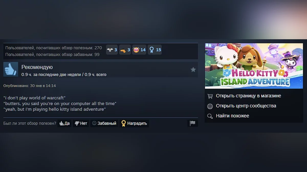Click the blue ribbon award showing 15
This screenshot has width=307, height=172.
pos(155,50)
